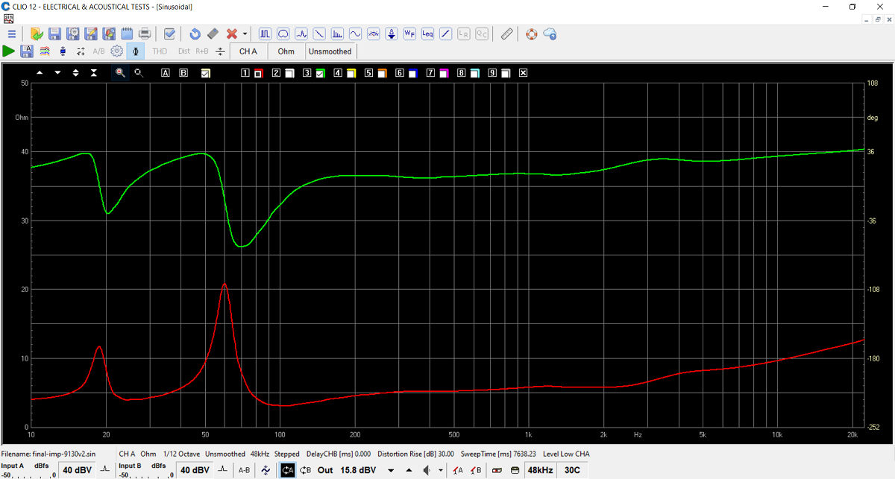Open help via the lifebuoy icon
The height and width of the screenshot is (479, 895).
click(x=531, y=34)
